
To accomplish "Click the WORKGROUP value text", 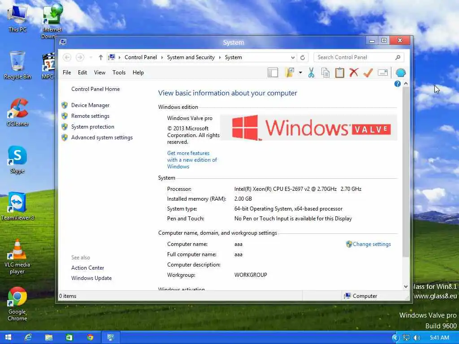I will 251,275.
